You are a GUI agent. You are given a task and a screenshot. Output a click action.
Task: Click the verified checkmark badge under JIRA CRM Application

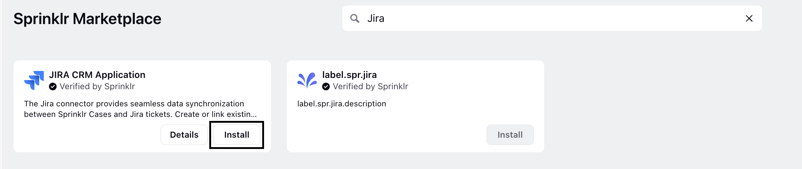53,86
